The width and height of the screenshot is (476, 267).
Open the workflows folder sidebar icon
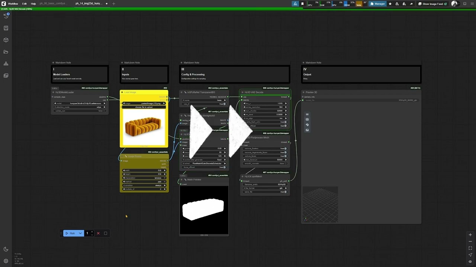[x=6, y=52]
